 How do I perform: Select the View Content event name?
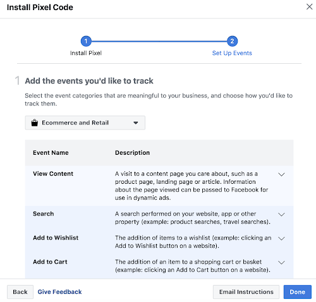53,174
